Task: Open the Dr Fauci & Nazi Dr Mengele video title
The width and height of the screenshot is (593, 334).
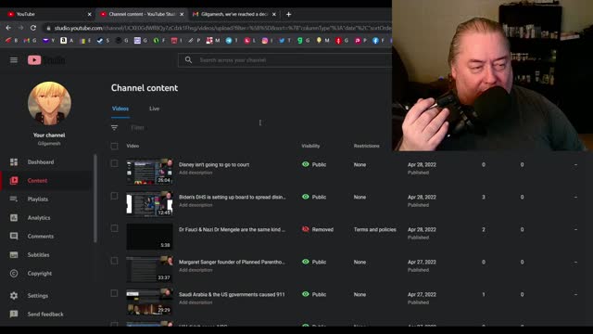Action: tap(233, 229)
